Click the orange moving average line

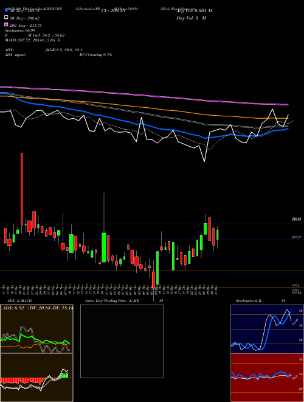pyautogui.click(x=144, y=108)
